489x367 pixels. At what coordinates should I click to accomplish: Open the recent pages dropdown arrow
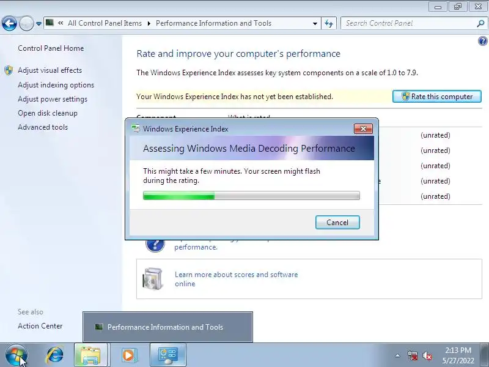(39, 23)
